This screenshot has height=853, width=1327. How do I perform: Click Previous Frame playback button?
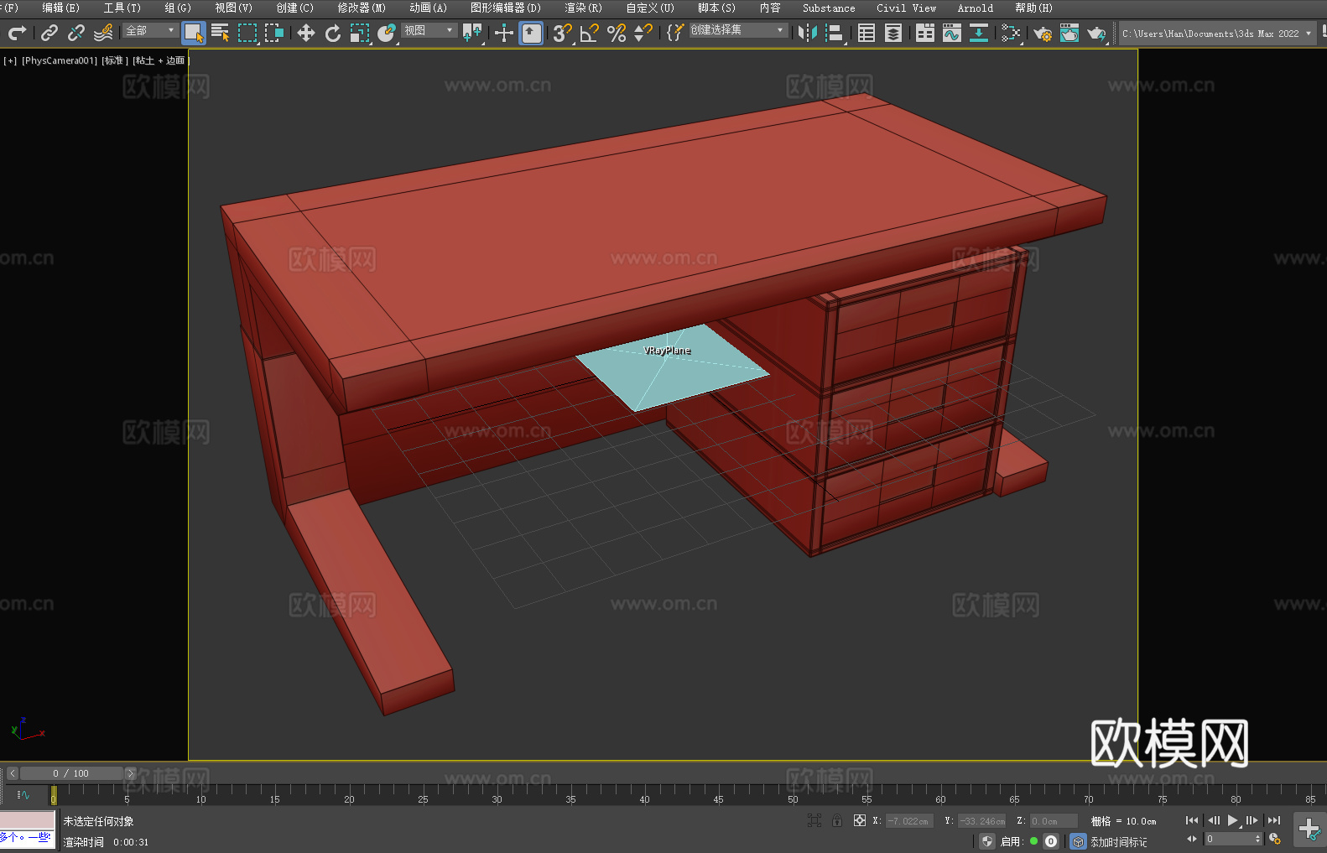click(x=1214, y=820)
